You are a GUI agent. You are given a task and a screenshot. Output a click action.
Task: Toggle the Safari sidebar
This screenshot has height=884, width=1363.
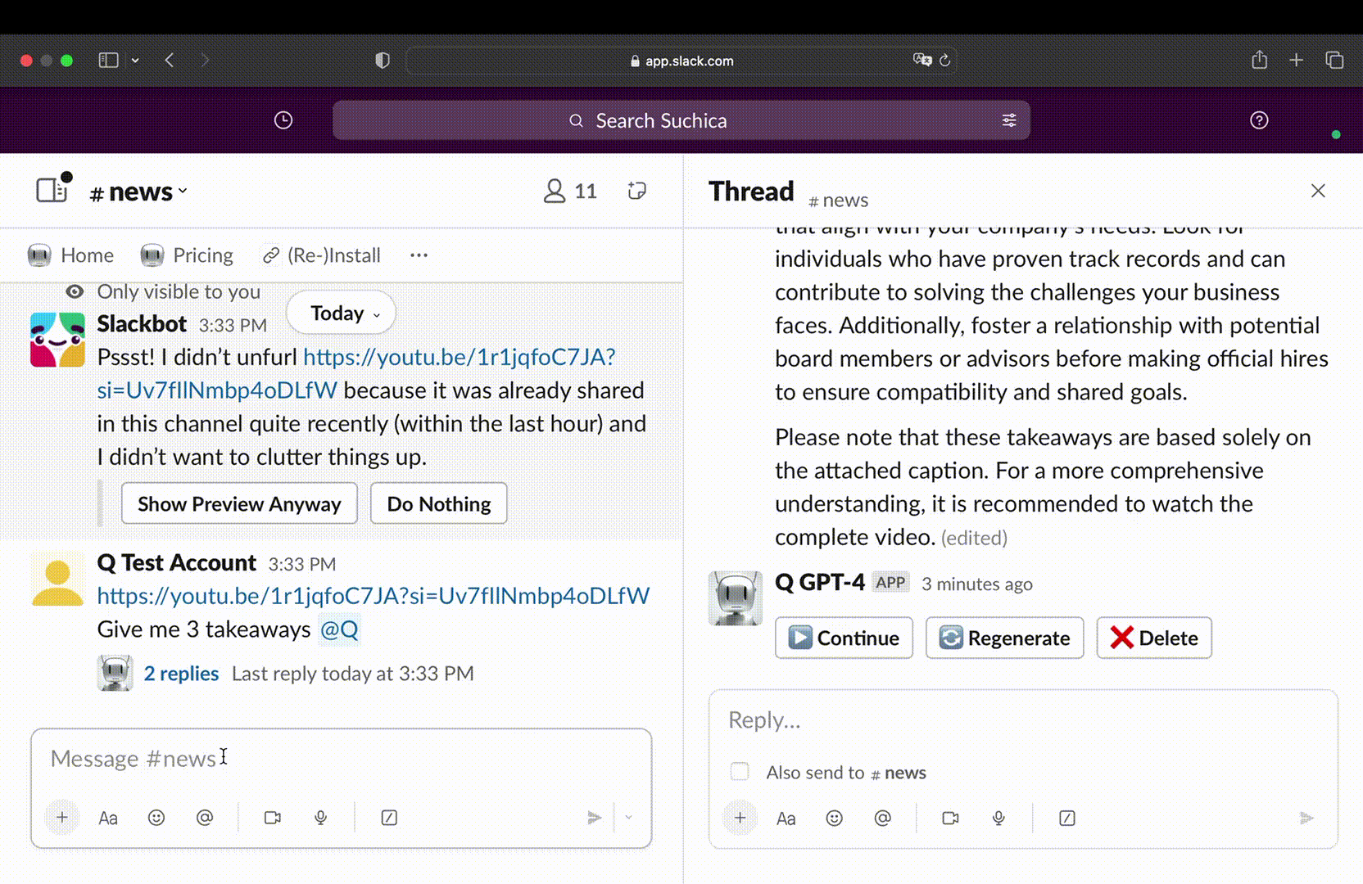point(108,60)
